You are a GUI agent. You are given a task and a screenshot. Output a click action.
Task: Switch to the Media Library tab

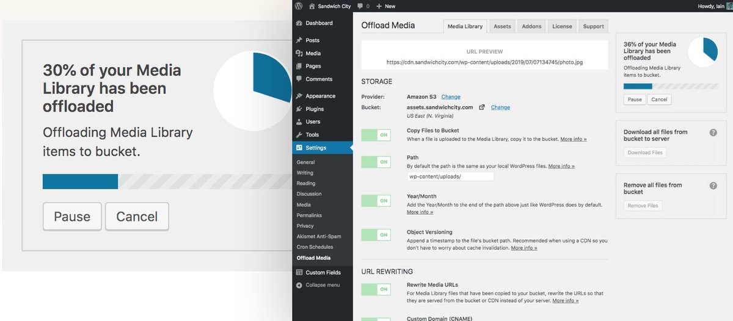(465, 26)
